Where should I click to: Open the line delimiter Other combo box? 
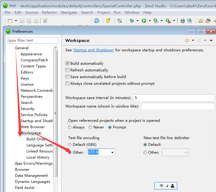[x=175, y=153]
